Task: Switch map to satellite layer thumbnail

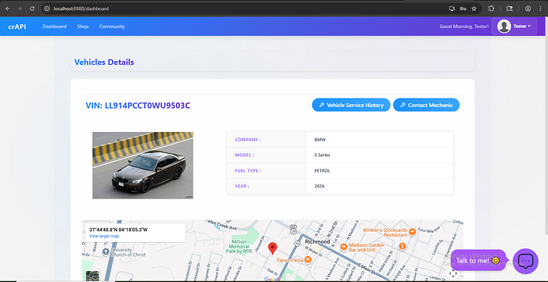Action: (x=92, y=276)
